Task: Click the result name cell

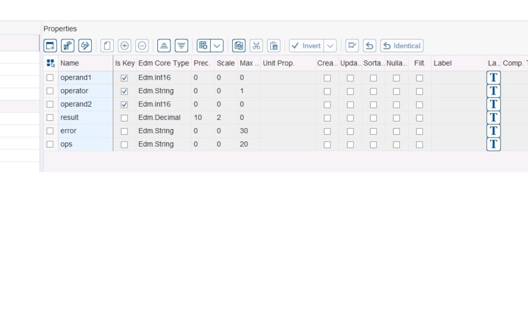Action: (x=86, y=118)
